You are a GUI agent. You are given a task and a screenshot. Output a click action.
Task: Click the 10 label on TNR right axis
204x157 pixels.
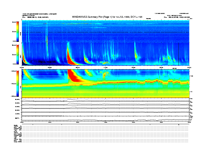(191, 92)
